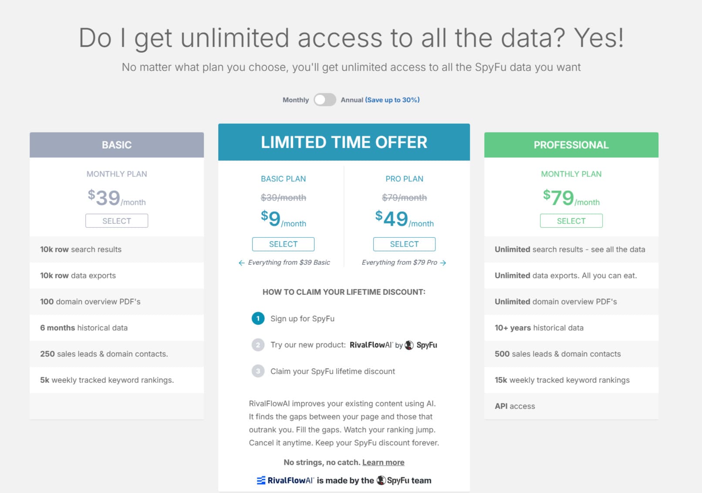Click the Annual billing label
702x493 pixels.
[x=352, y=100]
